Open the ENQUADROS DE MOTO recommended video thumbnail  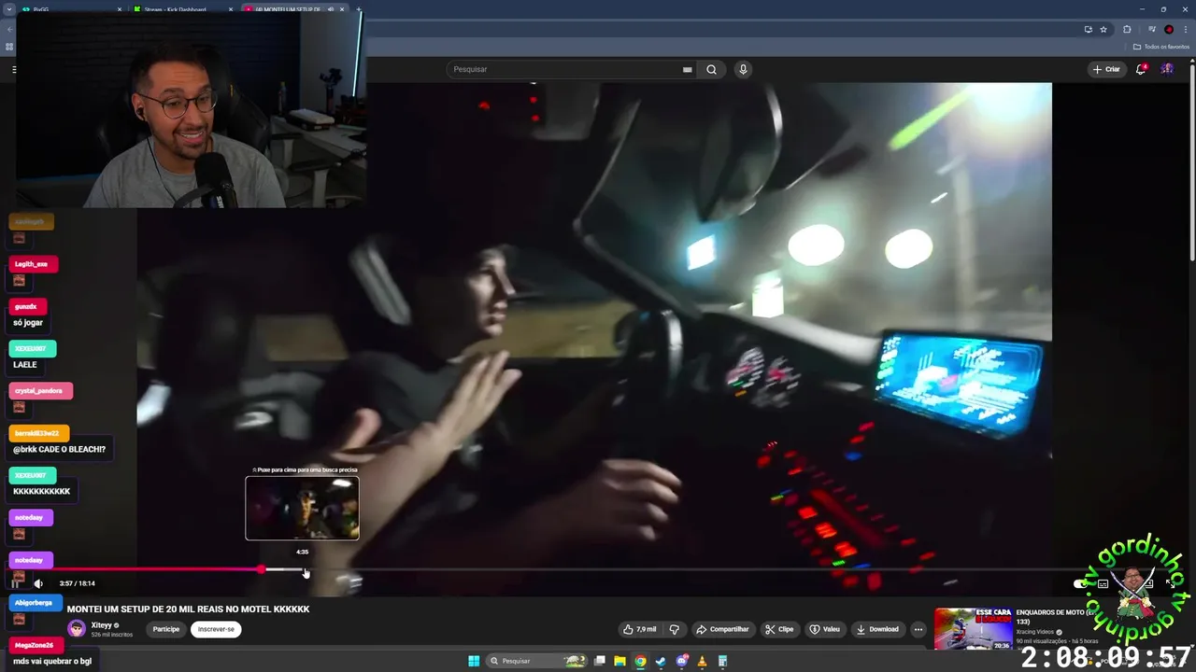tap(973, 629)
